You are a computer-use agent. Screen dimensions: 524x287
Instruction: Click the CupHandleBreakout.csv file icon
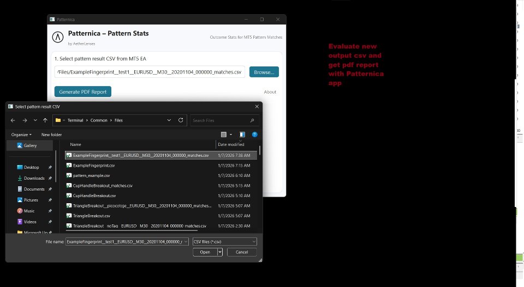click(69, 196)
